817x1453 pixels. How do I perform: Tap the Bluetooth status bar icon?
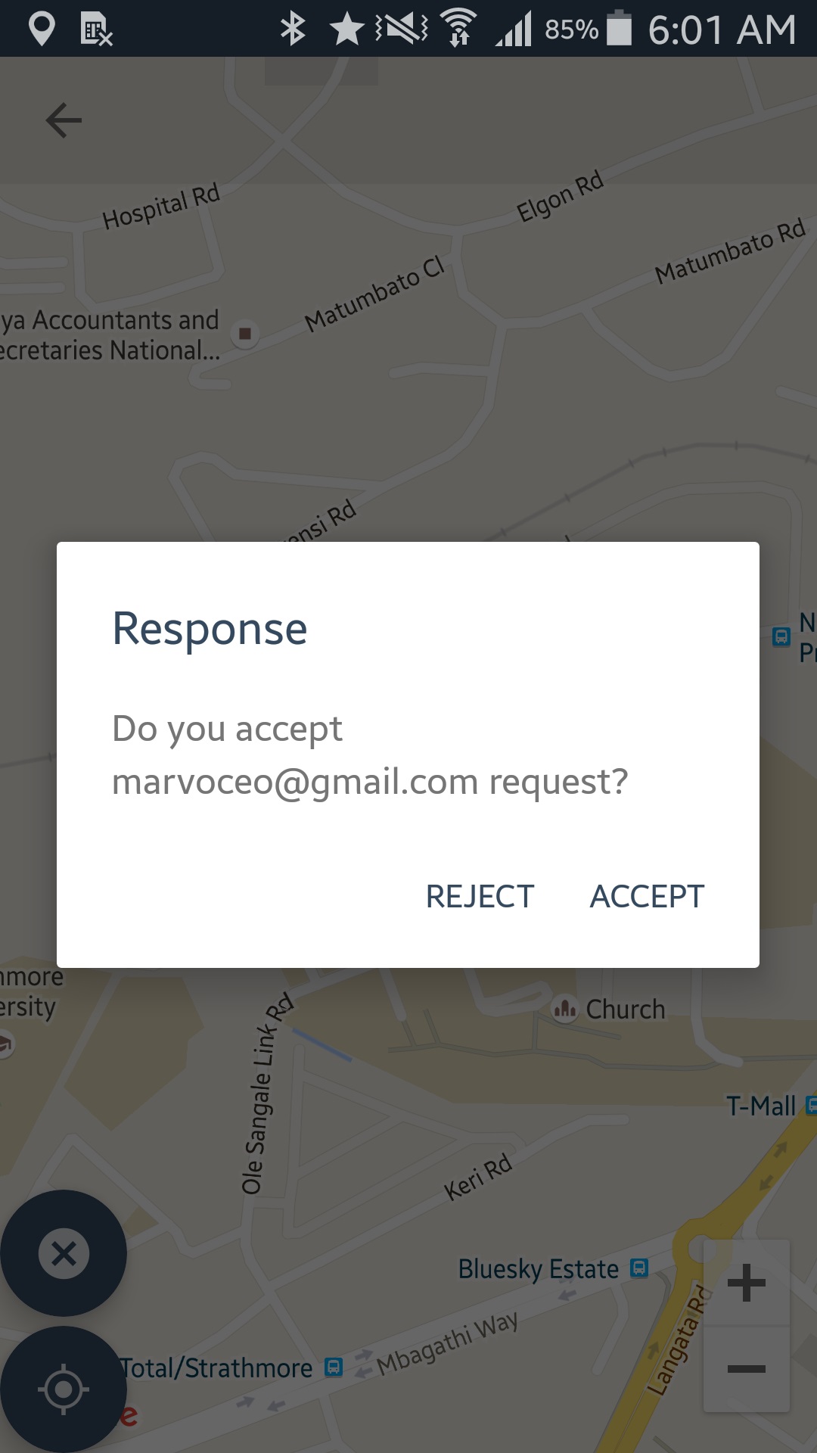point(293,29)
